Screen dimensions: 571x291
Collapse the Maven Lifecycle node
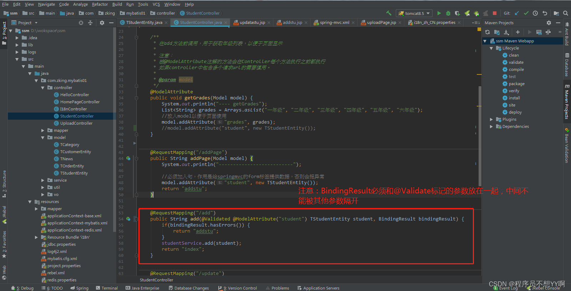click(491, 48)
